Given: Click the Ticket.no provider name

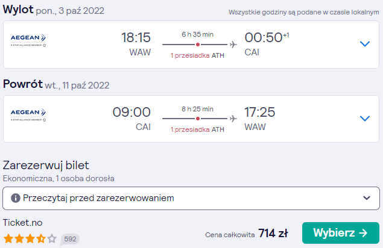Looking at the screenshot, I should point(23,223).
